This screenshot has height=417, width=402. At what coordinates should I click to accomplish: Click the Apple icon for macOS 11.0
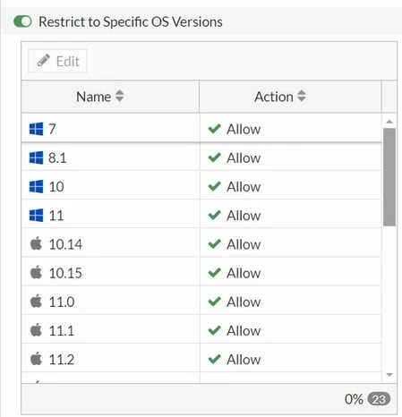pyautogui.click(x=36, y=302)
